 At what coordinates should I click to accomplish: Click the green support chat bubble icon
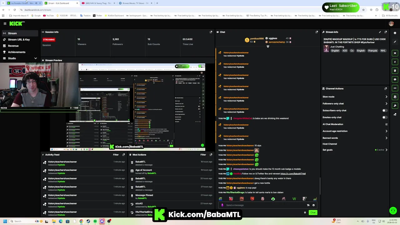click(x=393, y=211)
